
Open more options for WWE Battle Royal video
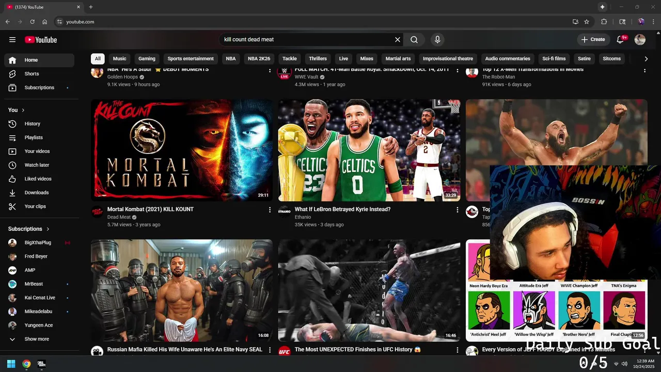pyautogui.click(x=457, y=71)
